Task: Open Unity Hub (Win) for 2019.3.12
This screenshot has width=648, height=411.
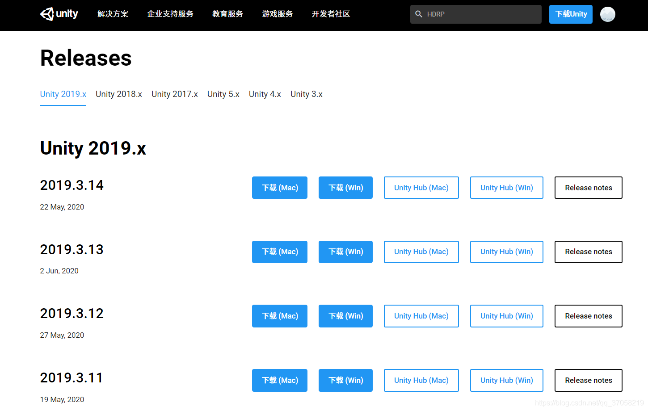Action: tap(507, 316)
